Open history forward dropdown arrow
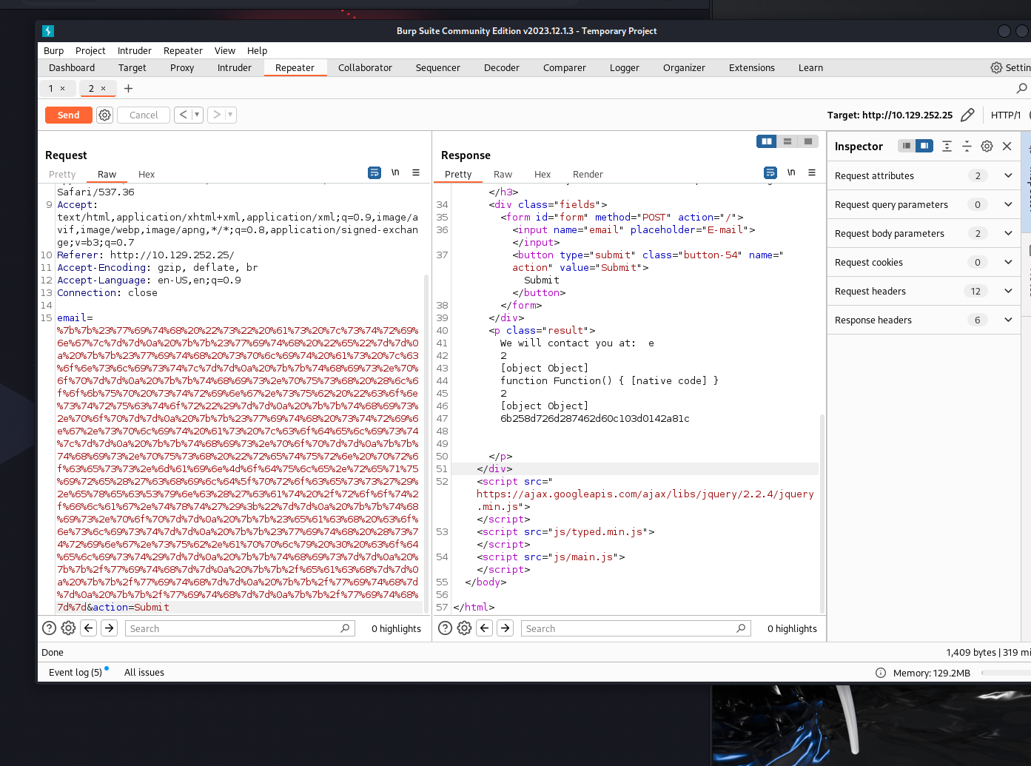1031x766 pixels. pos(230,115)
